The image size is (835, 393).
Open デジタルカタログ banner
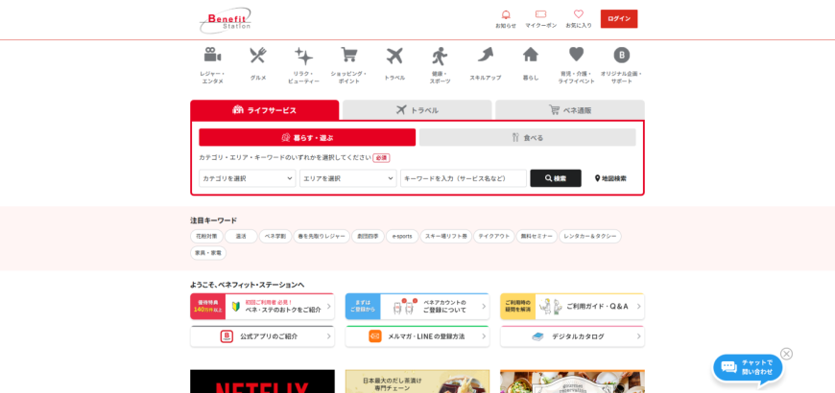[x=572, y=336]
